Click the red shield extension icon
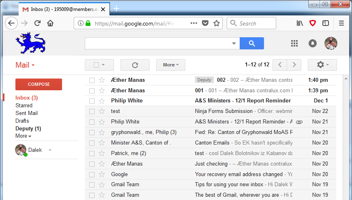Screen dimensions: 352x200 click(313, 23)
